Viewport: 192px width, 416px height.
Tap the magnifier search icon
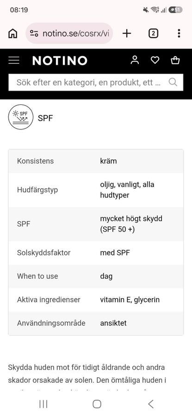[173, 82]
